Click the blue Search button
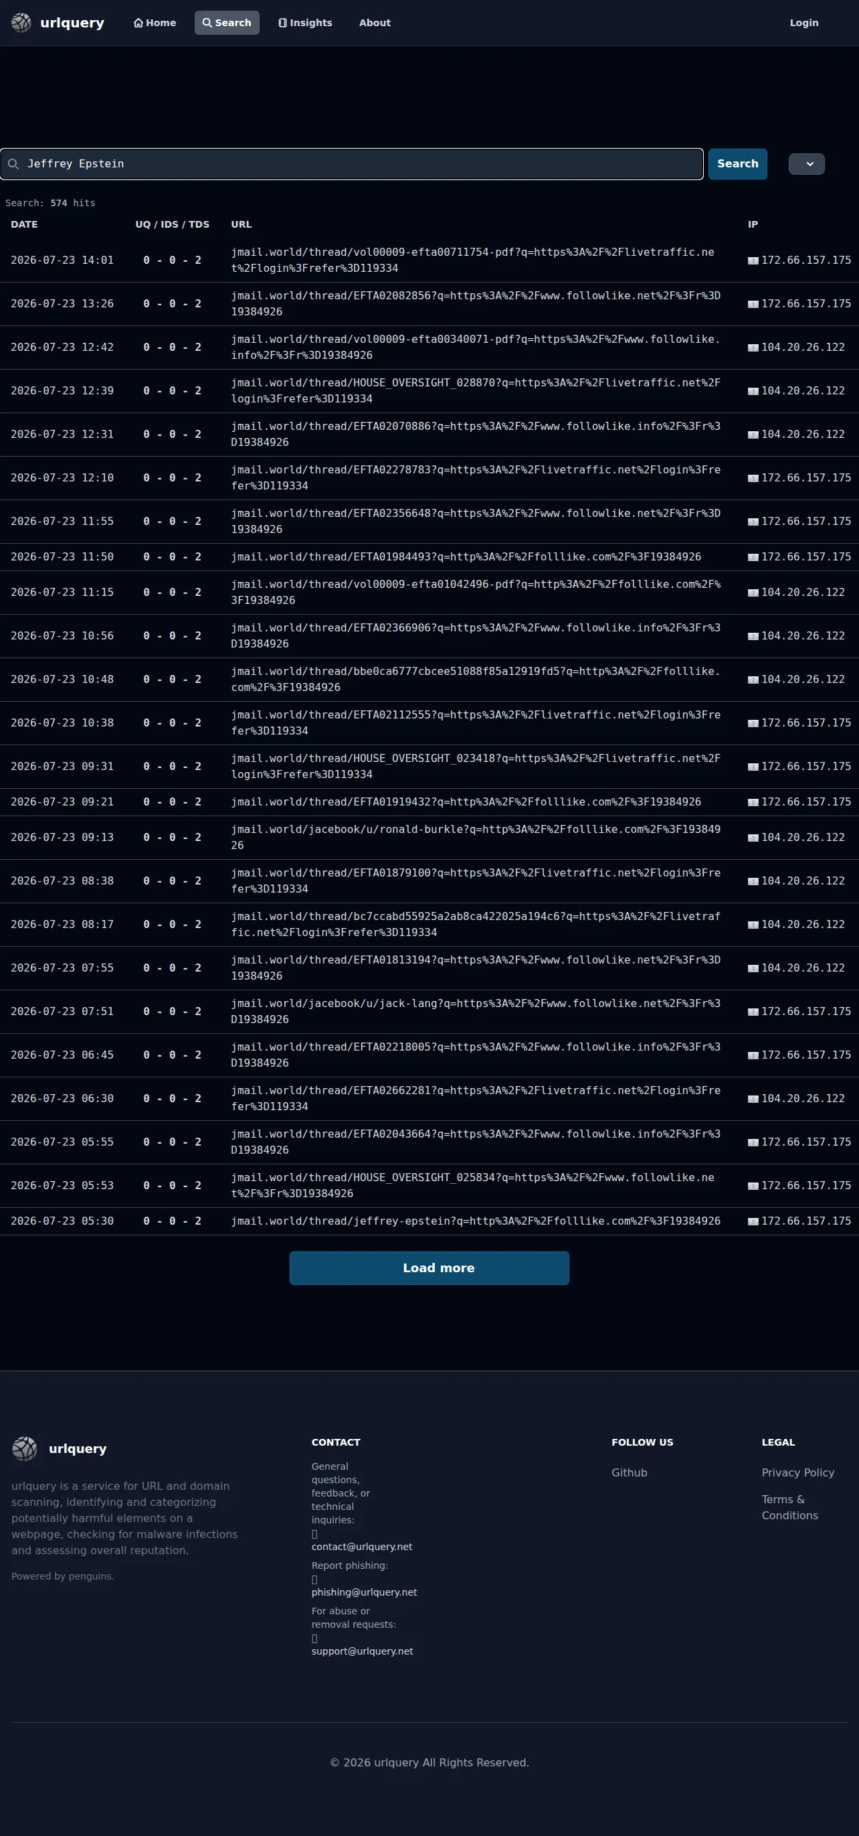Screen dimensions: 859x1836 coord(737,164)
